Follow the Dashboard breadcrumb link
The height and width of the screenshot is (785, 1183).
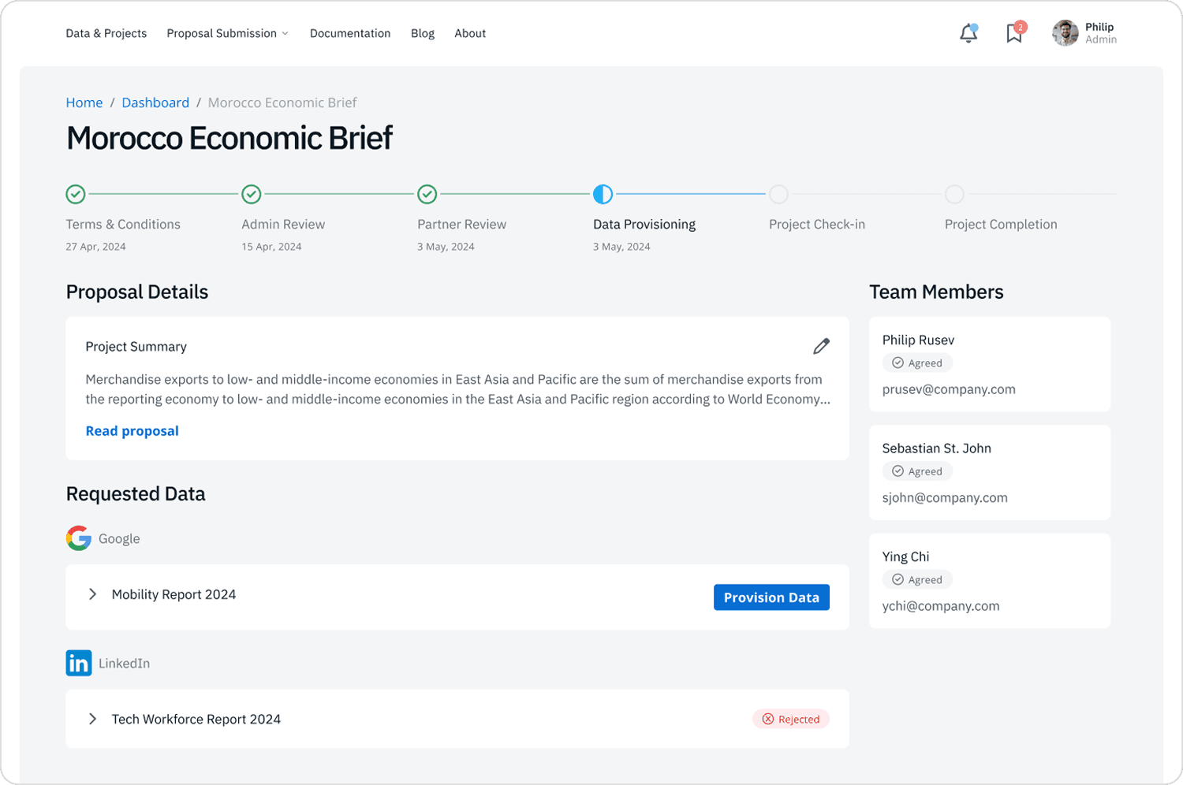pyautogui.click(x=155, y=102)
